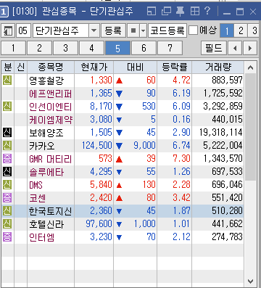Switch to group tab 7
The image size is (261, 288).
[170, 48]
